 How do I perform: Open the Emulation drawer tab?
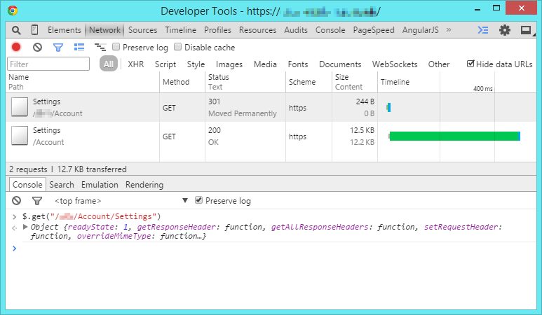(100, 185)
